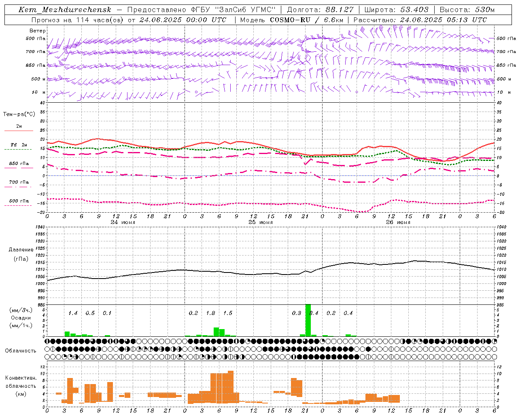518x414 pixels.
Task: Click the 0.3 precipitation total
Action: [x=296, y=313]
